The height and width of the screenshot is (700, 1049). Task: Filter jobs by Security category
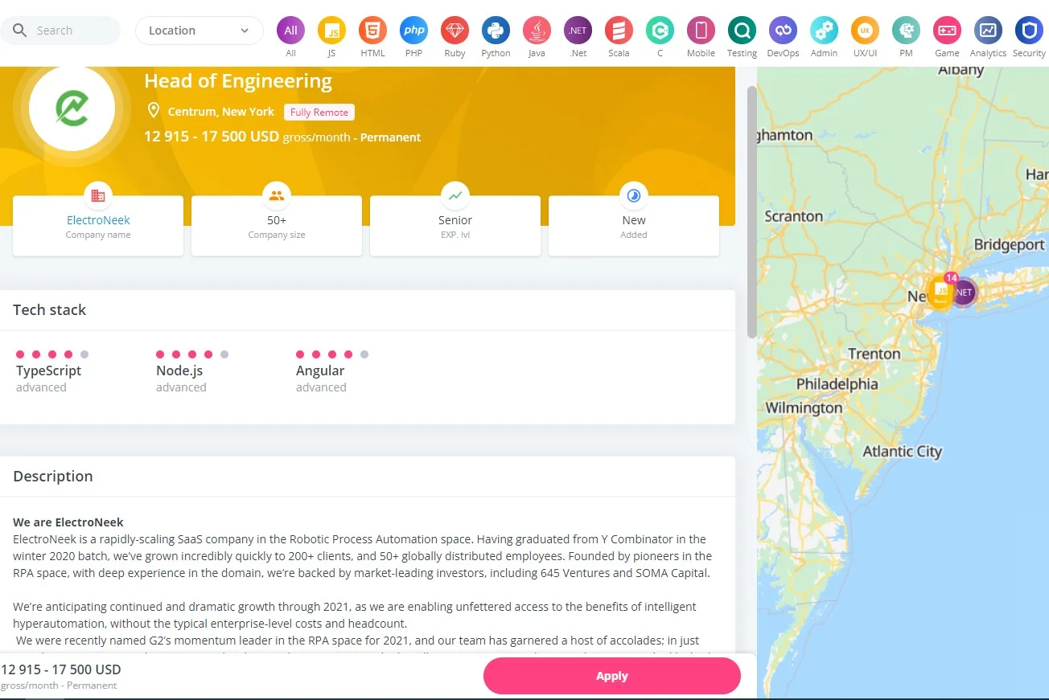click(1029, 31)
